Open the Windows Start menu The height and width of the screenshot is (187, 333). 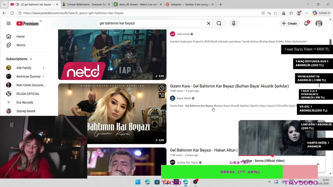(x=138, y=182)
